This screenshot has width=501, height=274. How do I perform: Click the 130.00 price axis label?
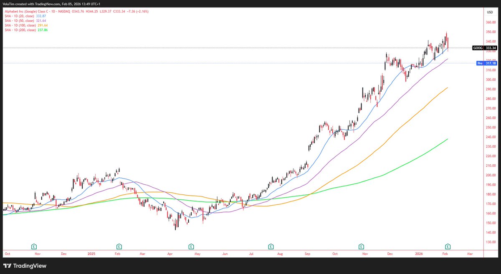tap(490, 242)
